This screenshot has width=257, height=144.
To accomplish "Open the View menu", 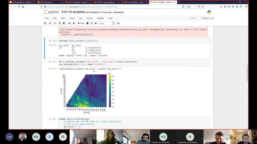I will (63, 18).
